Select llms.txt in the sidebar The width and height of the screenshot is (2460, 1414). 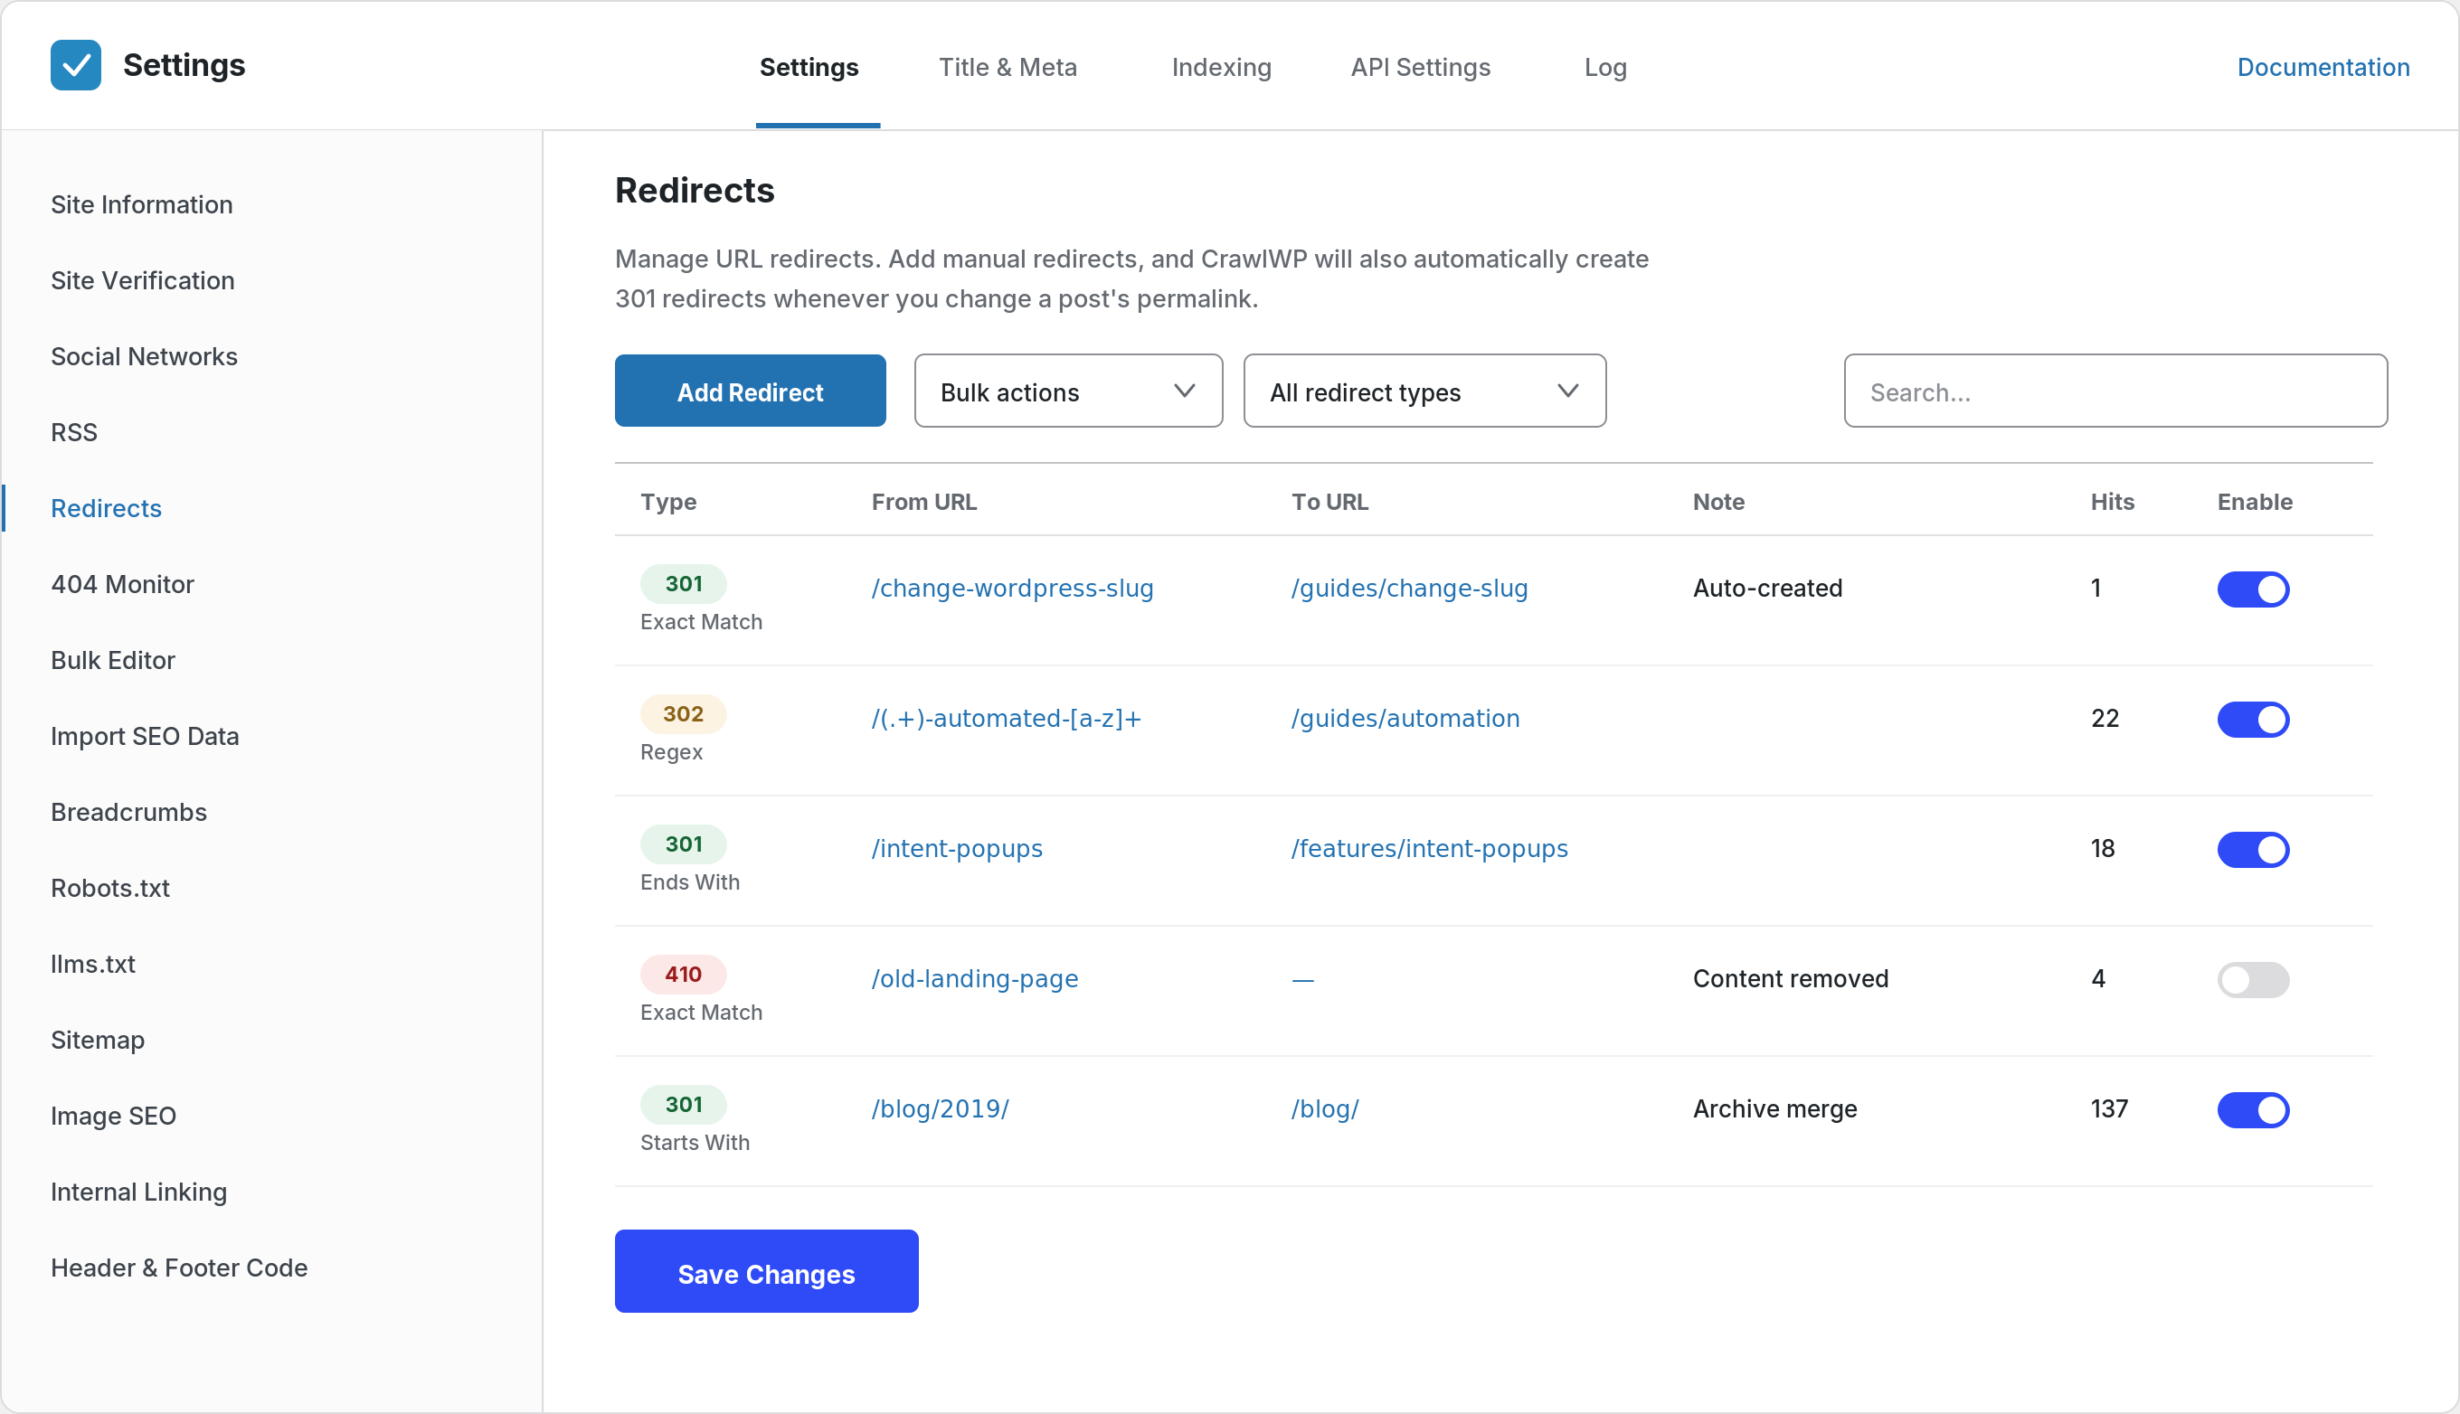[93, 965]
